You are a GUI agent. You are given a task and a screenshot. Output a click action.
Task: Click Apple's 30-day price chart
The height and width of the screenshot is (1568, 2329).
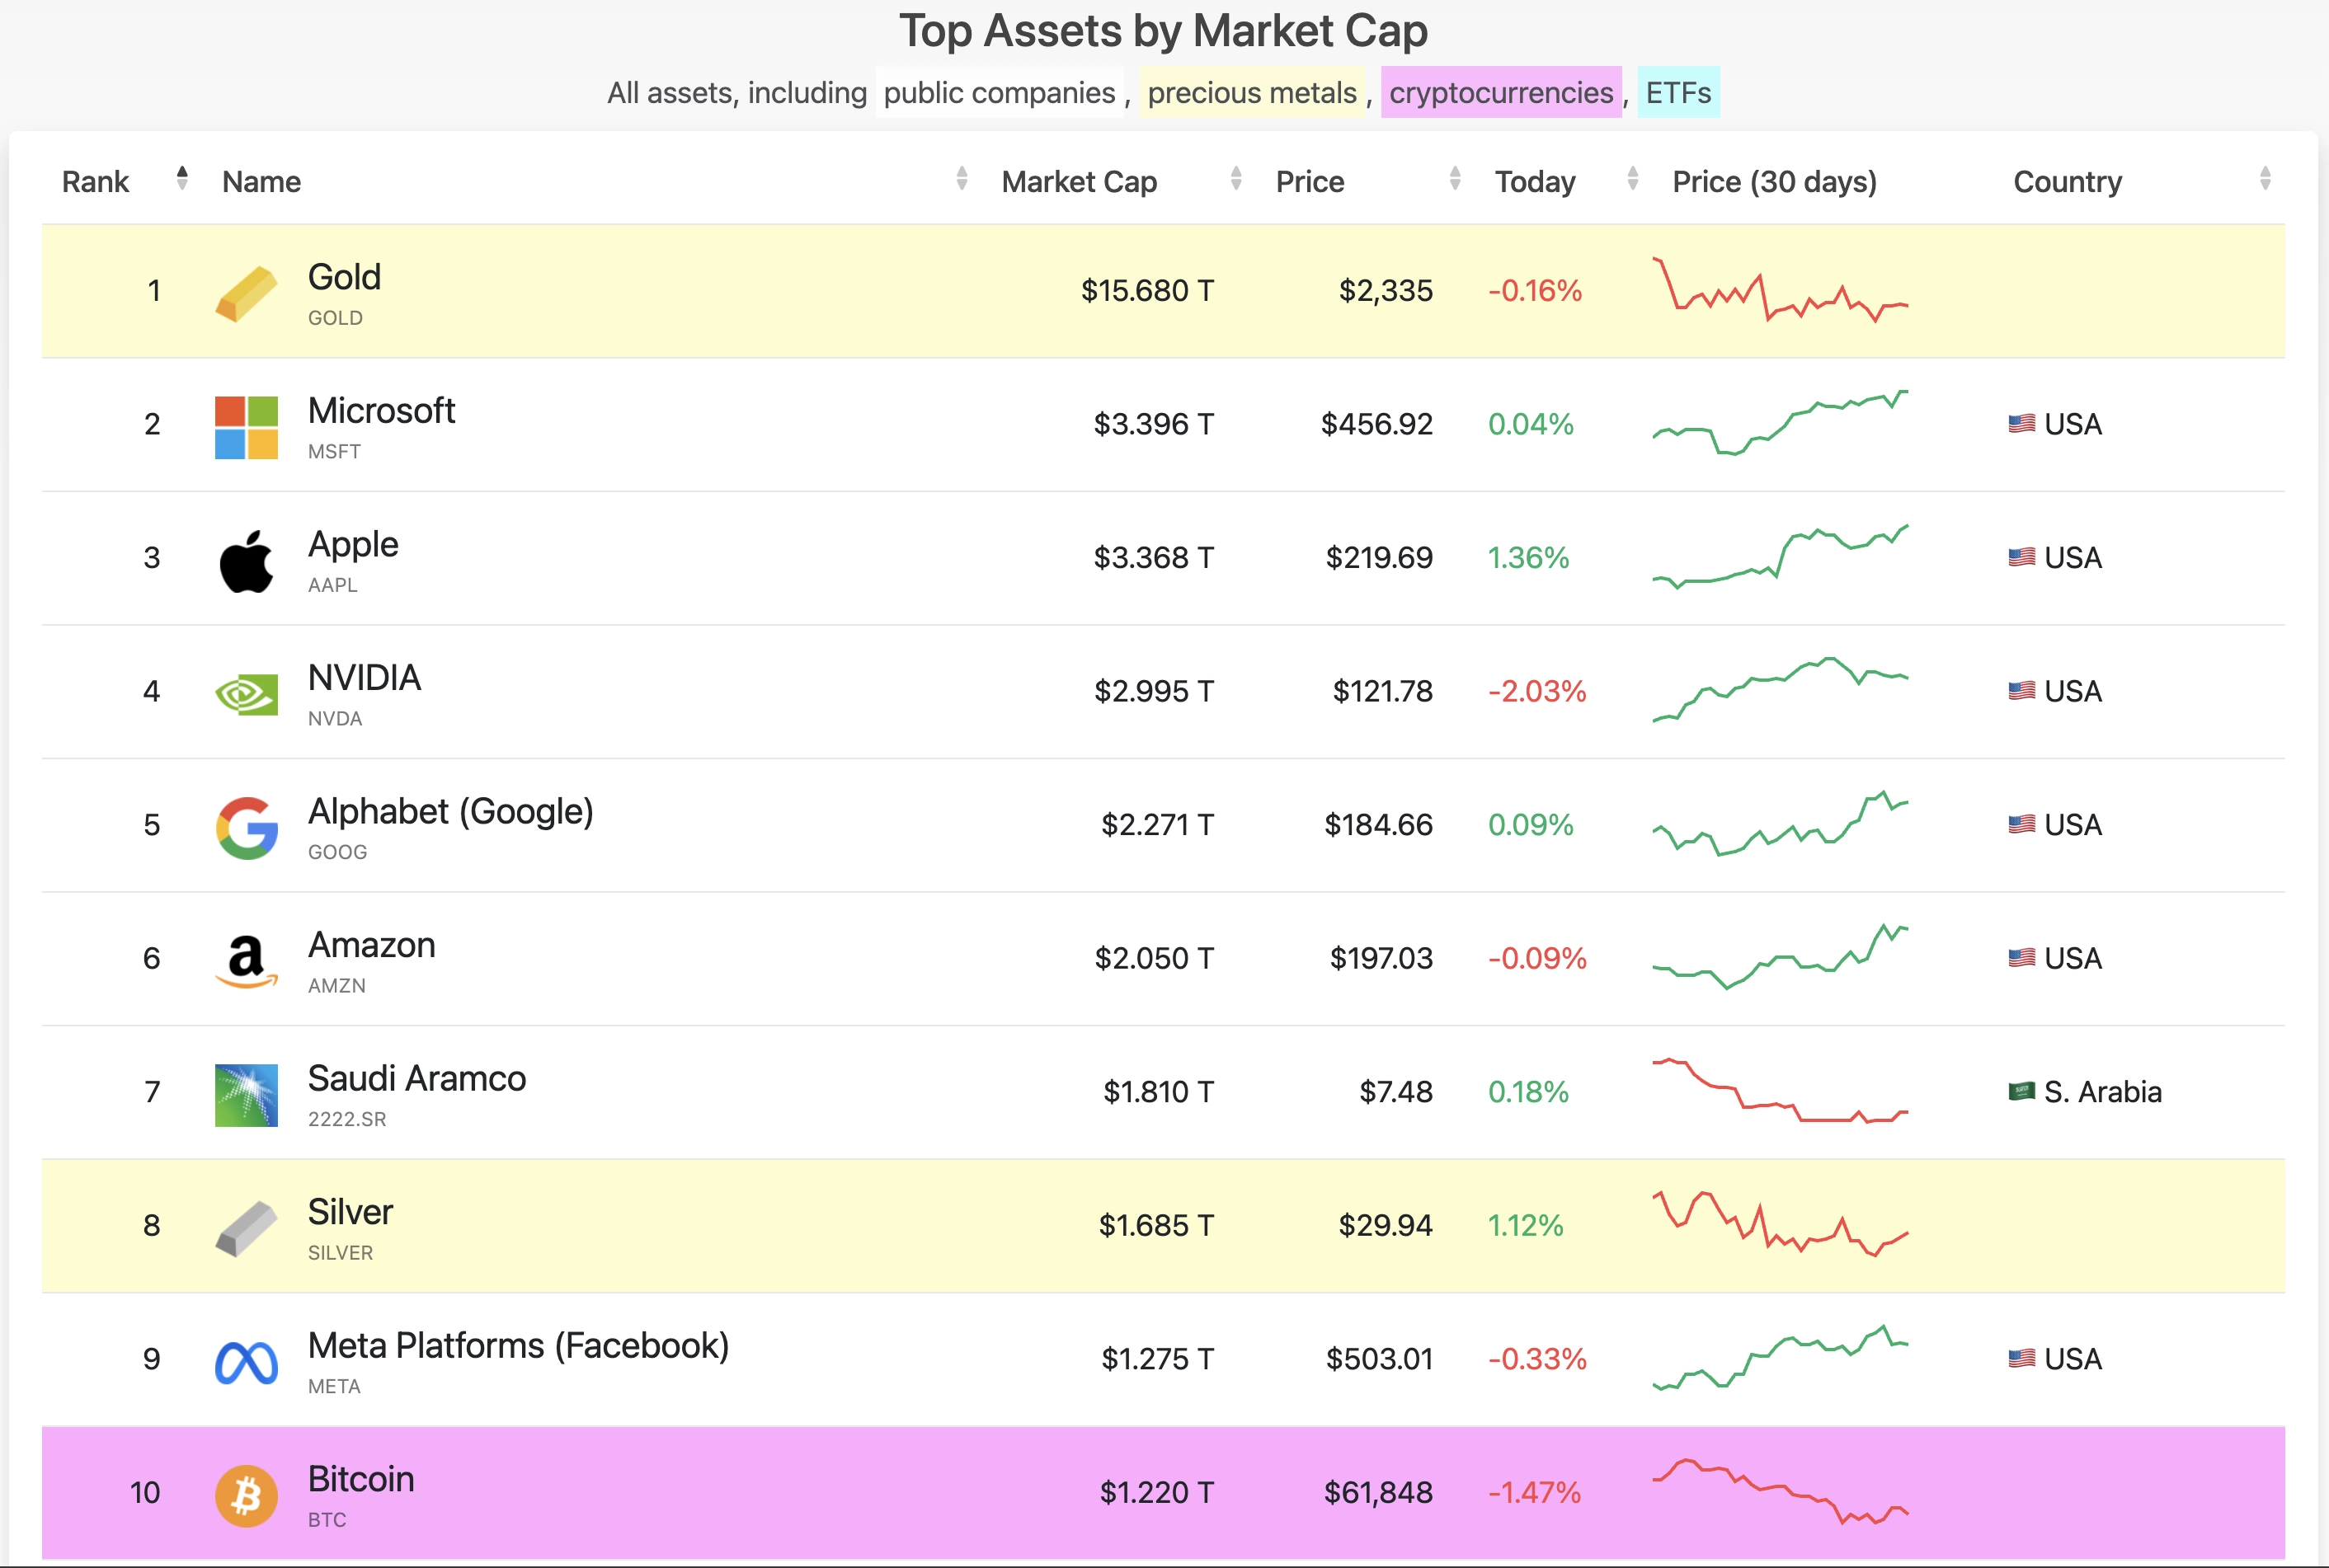pyautogui.click(x=1781, y=557)
